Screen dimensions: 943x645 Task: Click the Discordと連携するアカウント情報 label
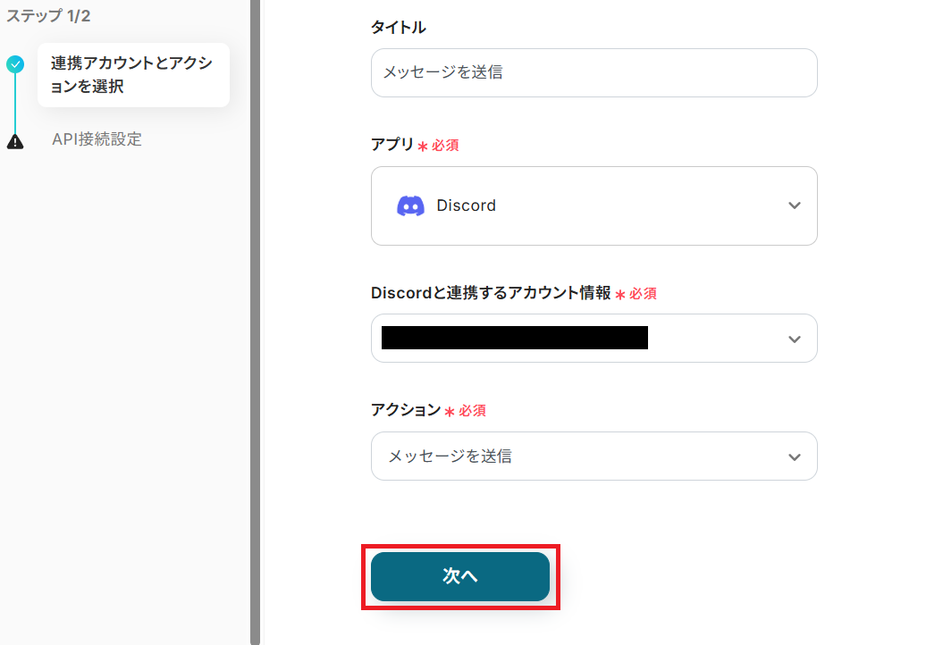coord(491,293)
